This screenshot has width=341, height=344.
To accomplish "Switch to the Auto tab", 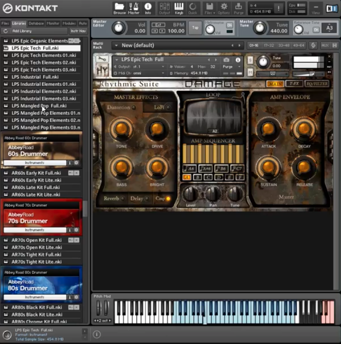I will 82,23.
